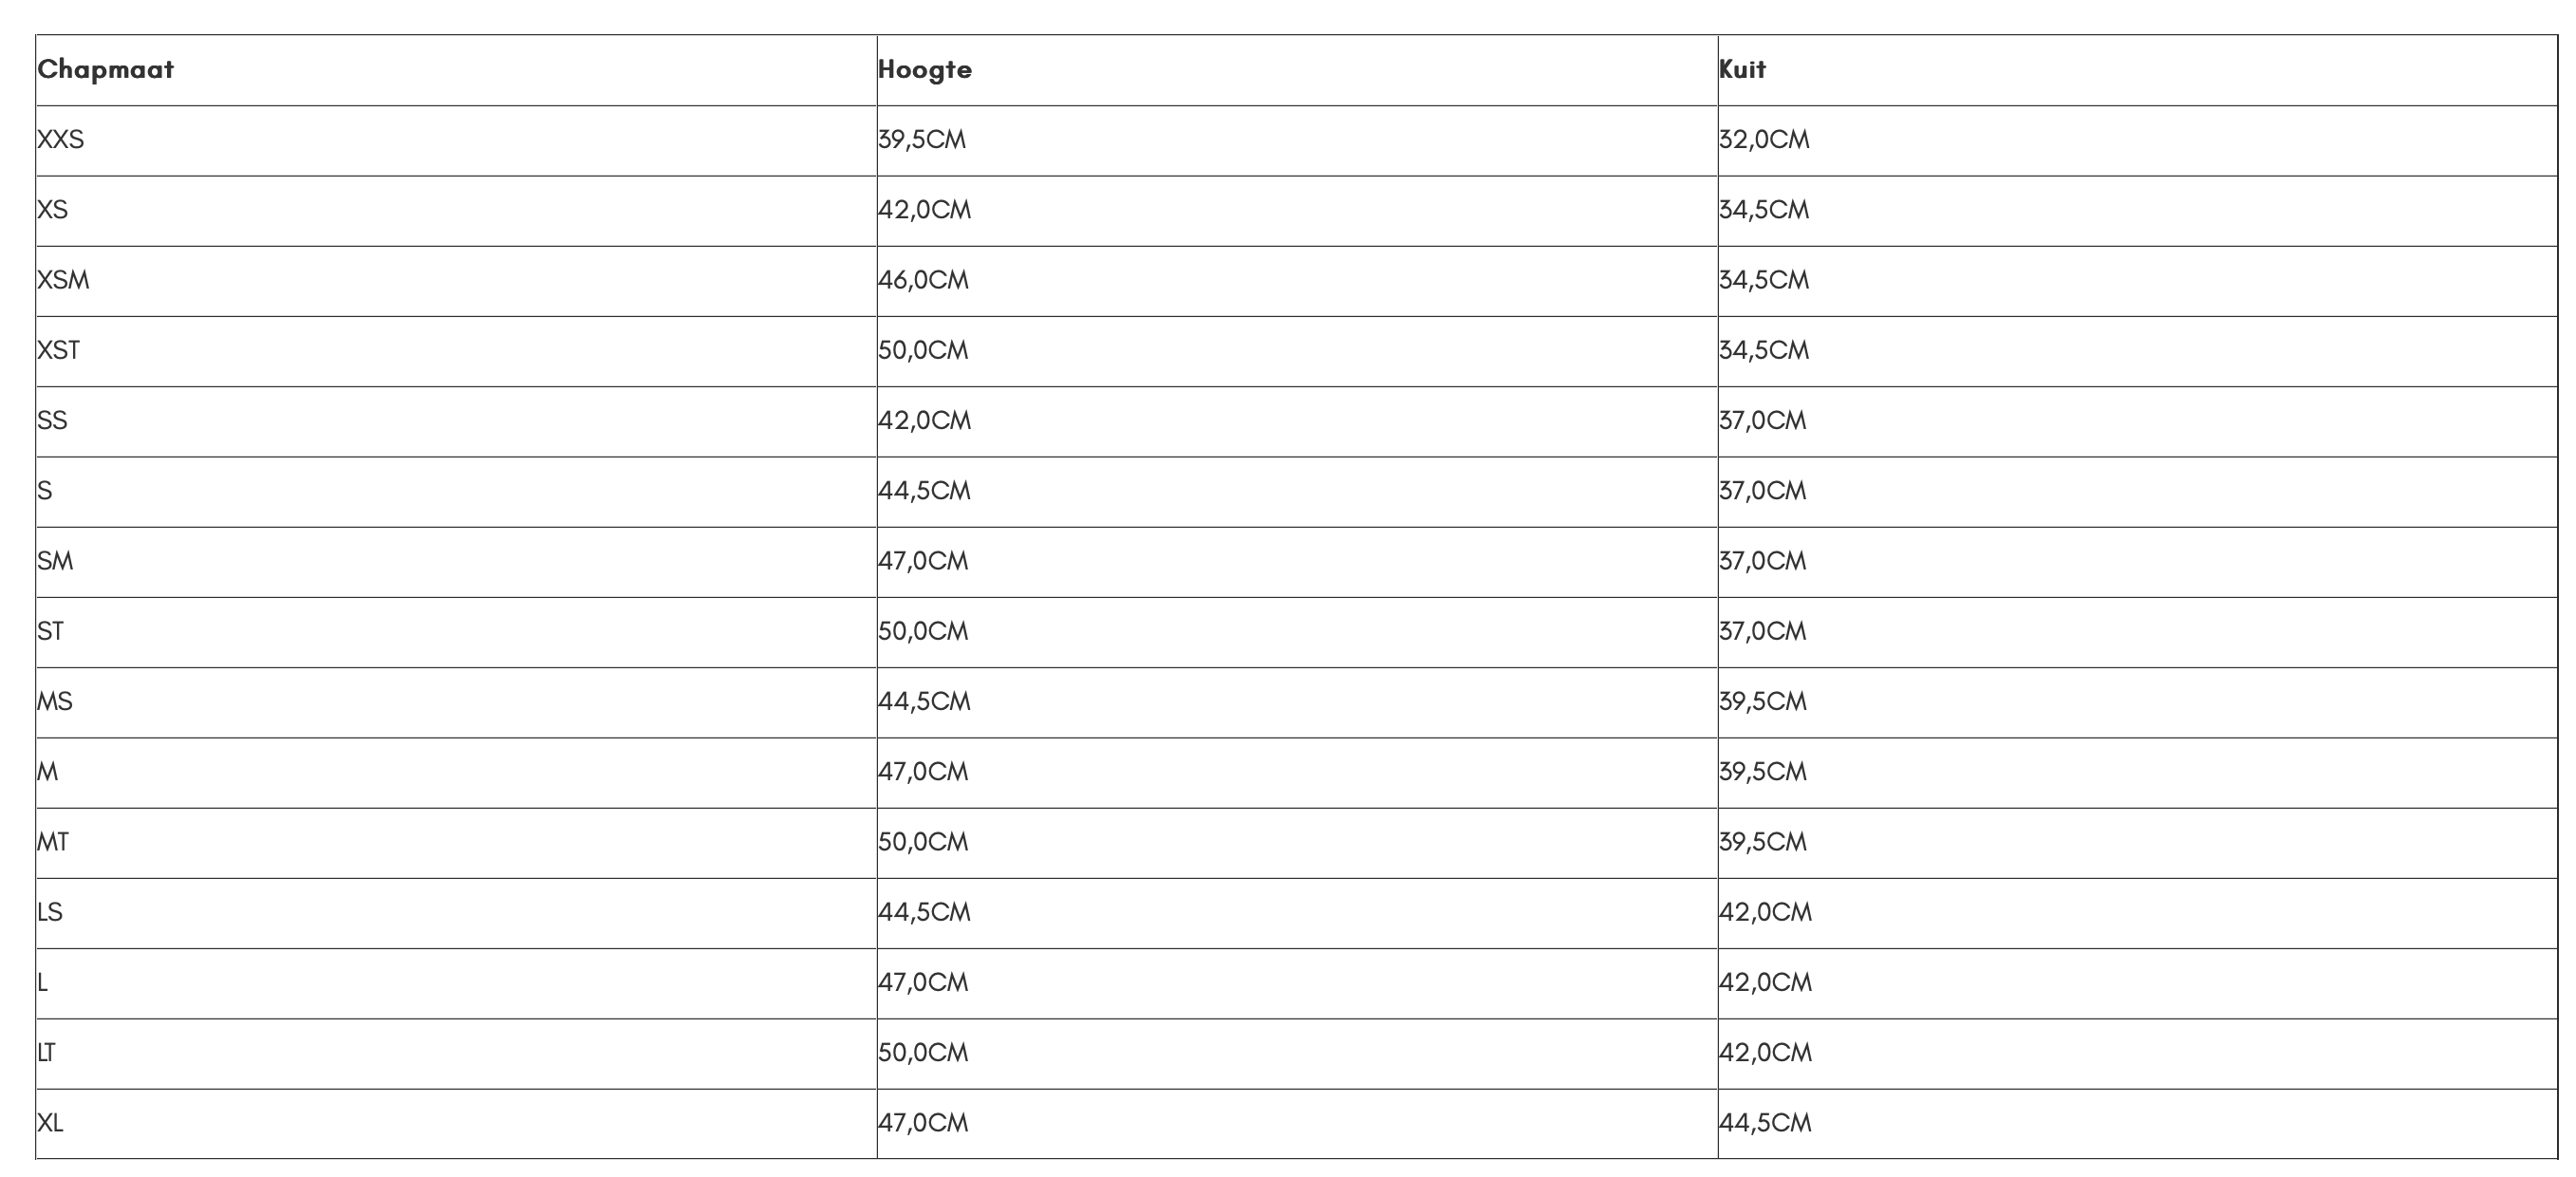The width and height of the screenshot is (2576, 1177).
Task: Click the Hoogte column header
Action: point(925,70)
